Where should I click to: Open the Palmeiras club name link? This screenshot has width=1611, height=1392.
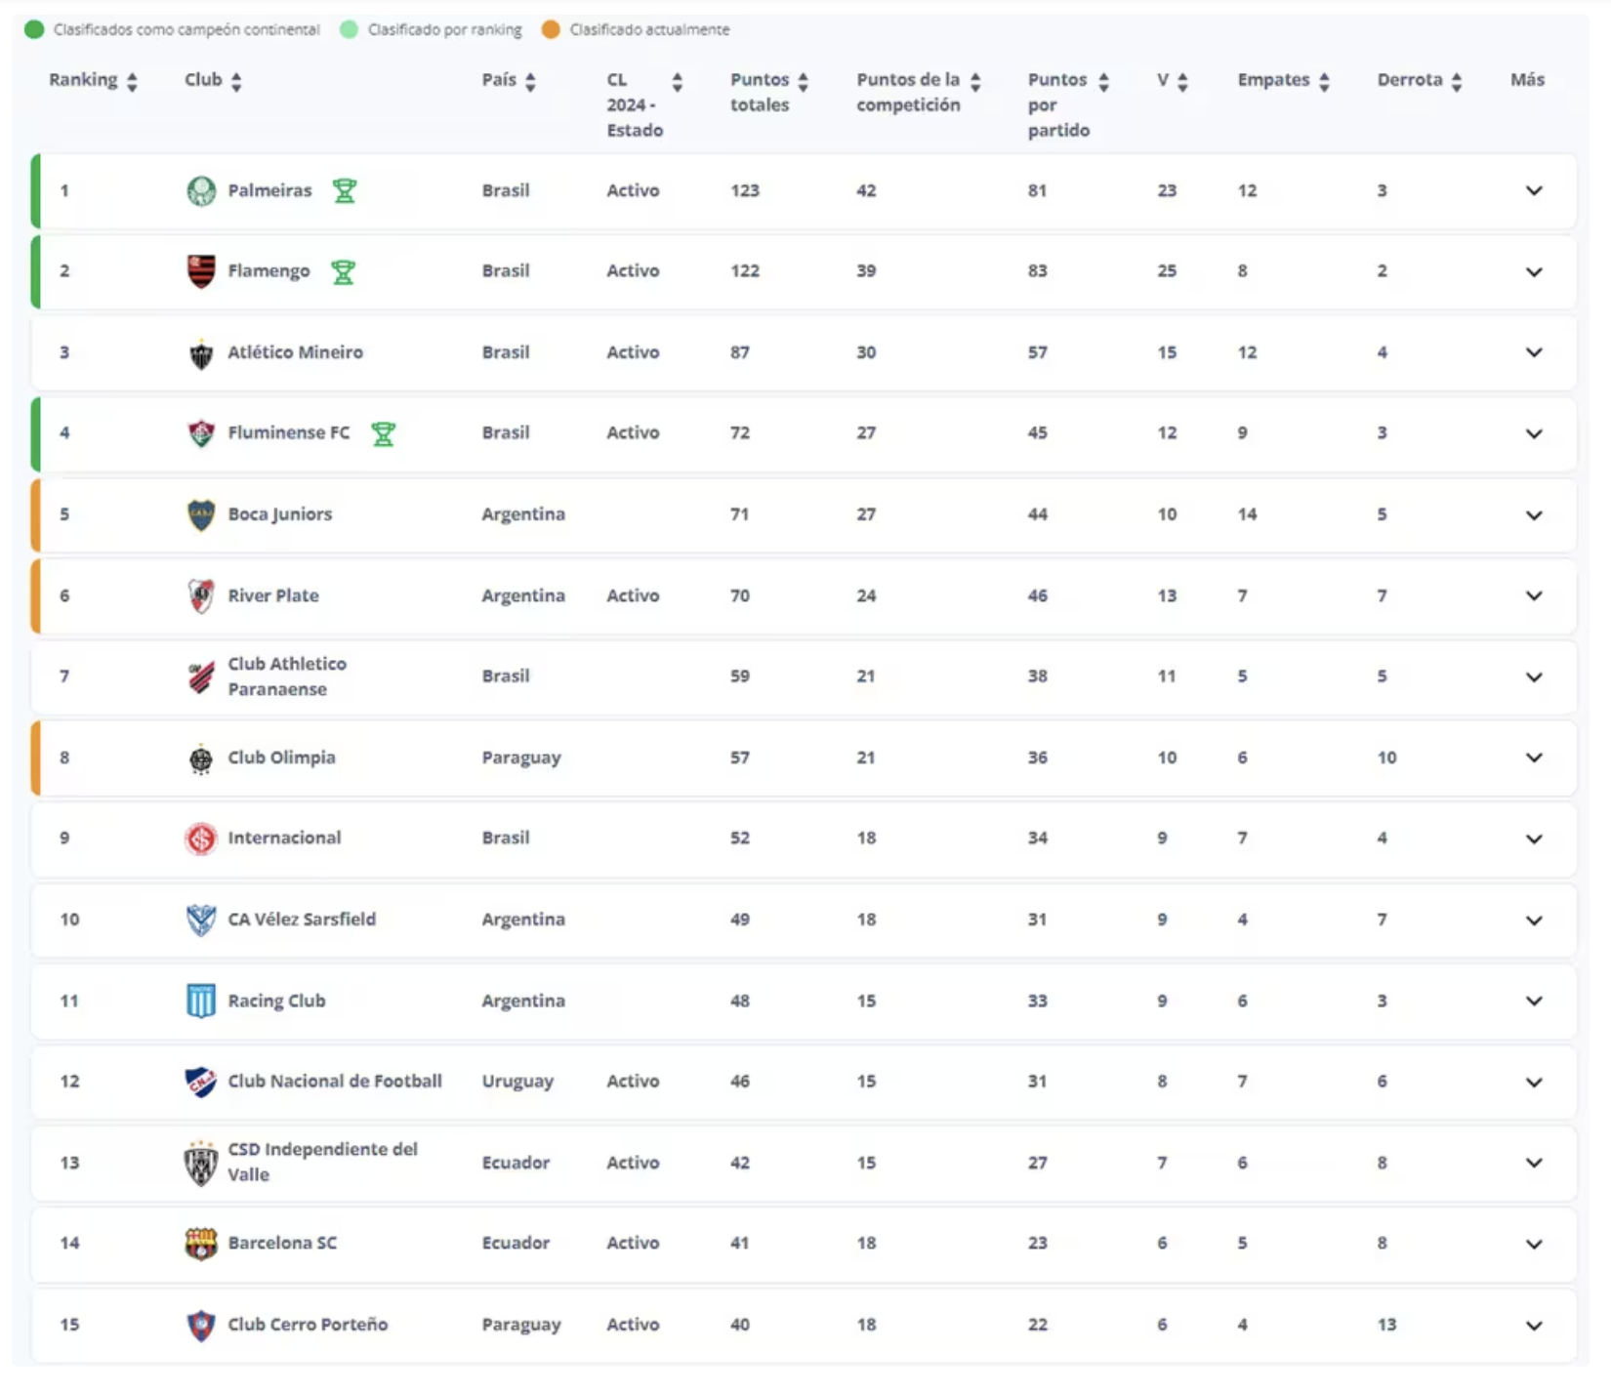tap(269, 190)
